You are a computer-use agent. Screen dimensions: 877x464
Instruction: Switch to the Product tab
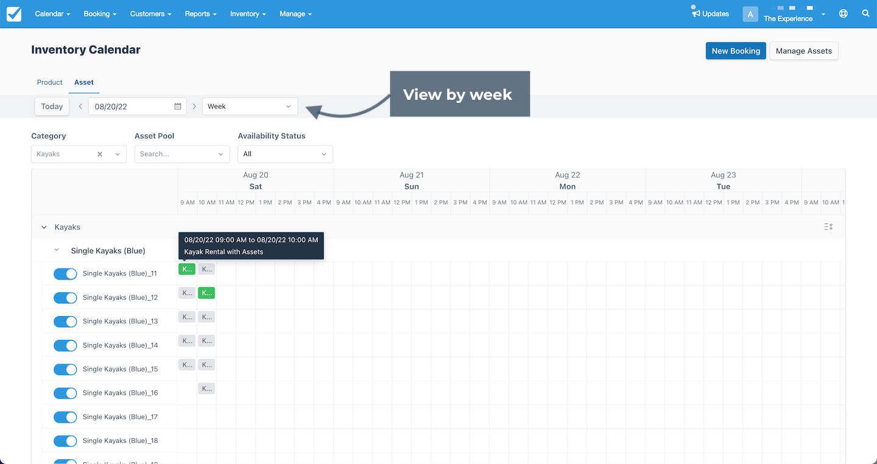(x=50, y=82)
